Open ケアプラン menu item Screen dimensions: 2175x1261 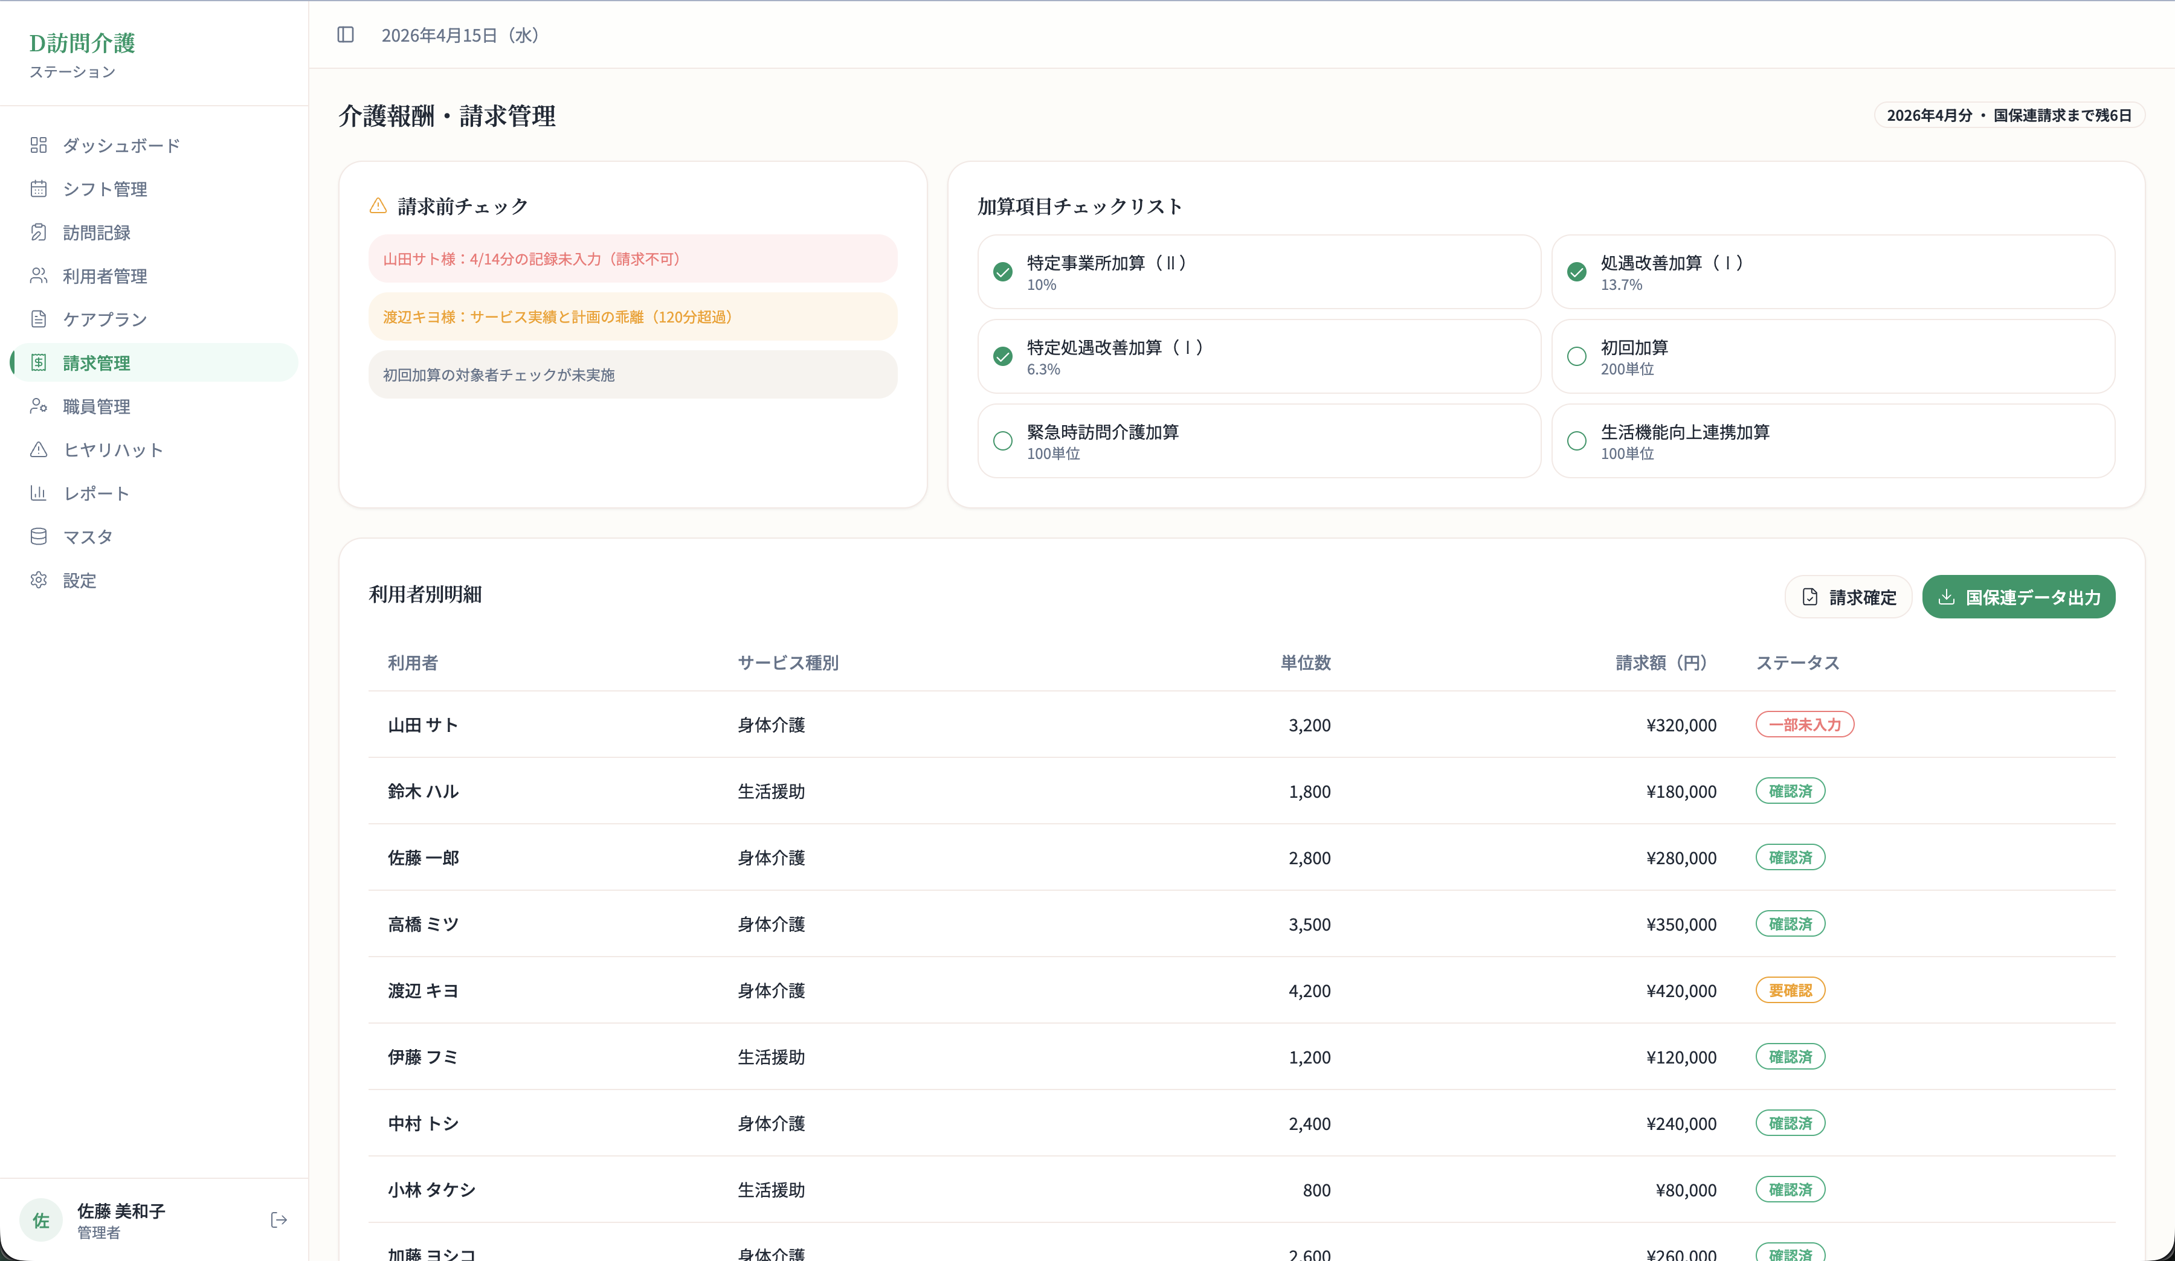click(x=155, y=319)
